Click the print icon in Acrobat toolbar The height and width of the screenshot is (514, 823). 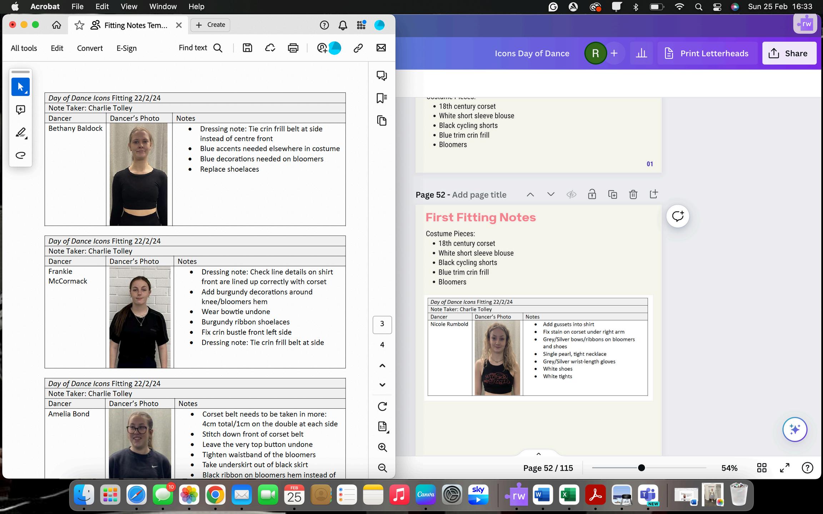click(293, 48)
